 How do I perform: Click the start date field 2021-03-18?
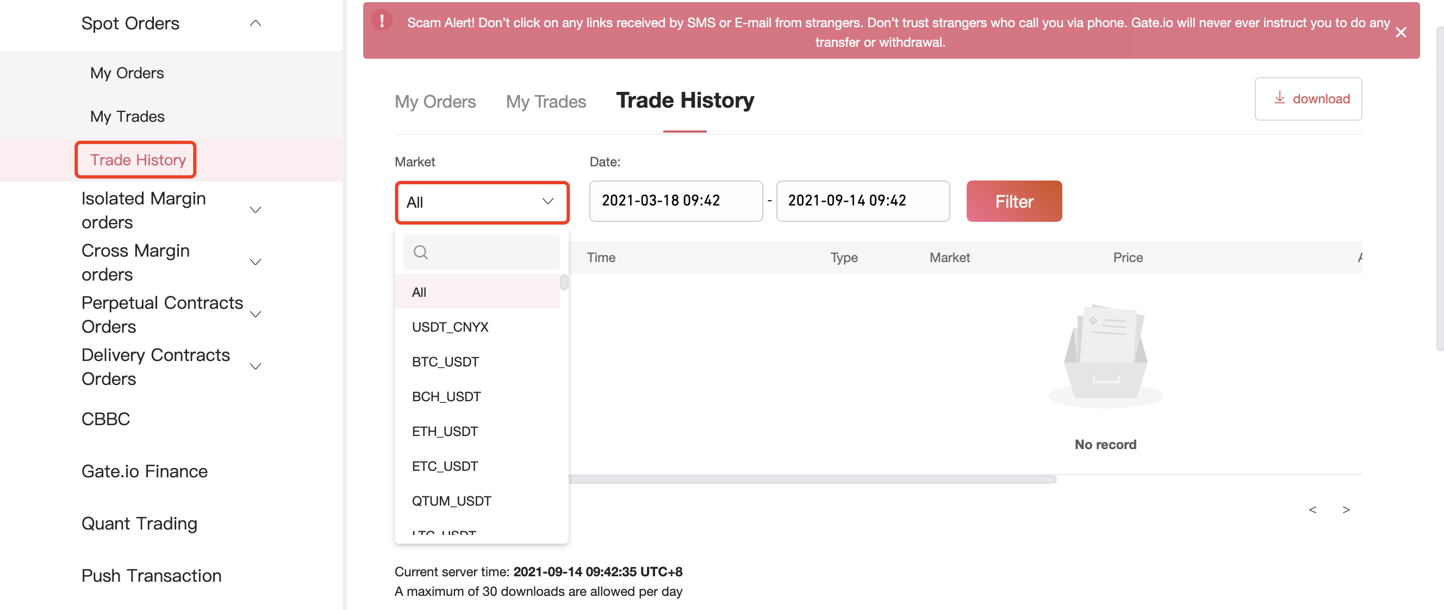(675, 201)
